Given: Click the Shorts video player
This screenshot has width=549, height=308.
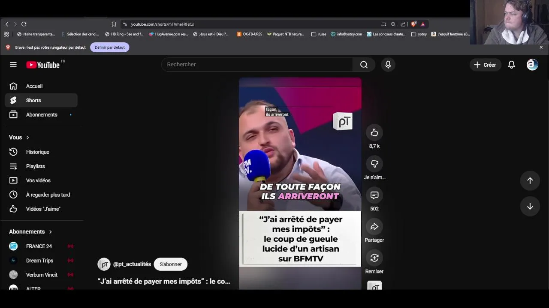Looking at the screenshot, I should (300, 183).
